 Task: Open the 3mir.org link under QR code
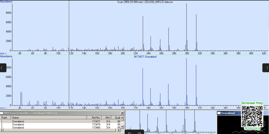click(x=252, y=128)
